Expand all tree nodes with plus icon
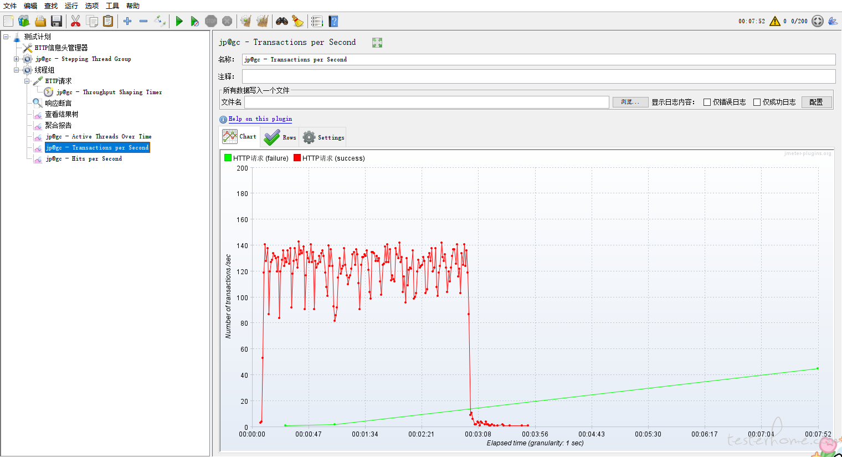This screenshot has height=457, width=842. click(127, 21)
